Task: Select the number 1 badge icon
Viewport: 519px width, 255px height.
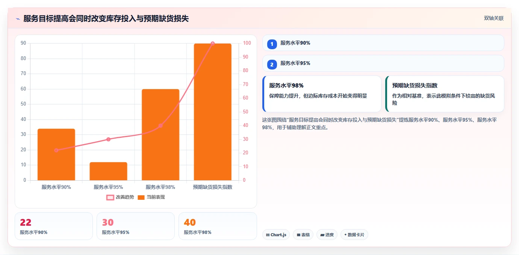Action: (x=272, y=44)
